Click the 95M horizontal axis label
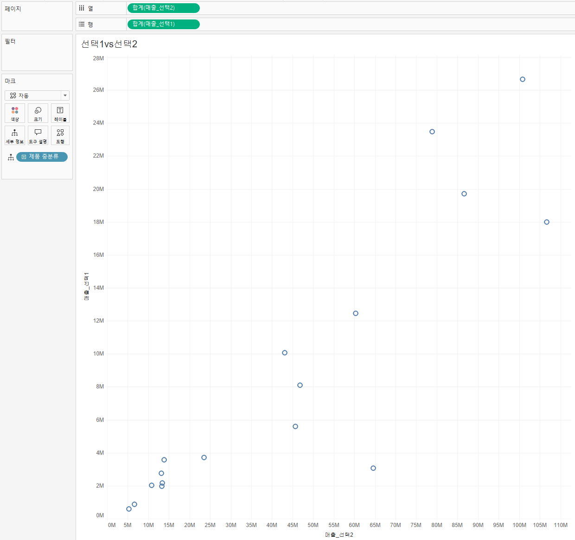575x540 pixels. 498,525
